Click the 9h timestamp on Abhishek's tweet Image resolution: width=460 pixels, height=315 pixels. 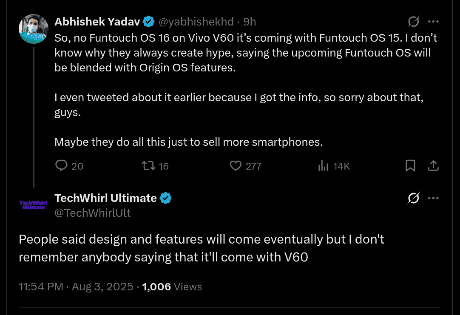pos(250,21)
